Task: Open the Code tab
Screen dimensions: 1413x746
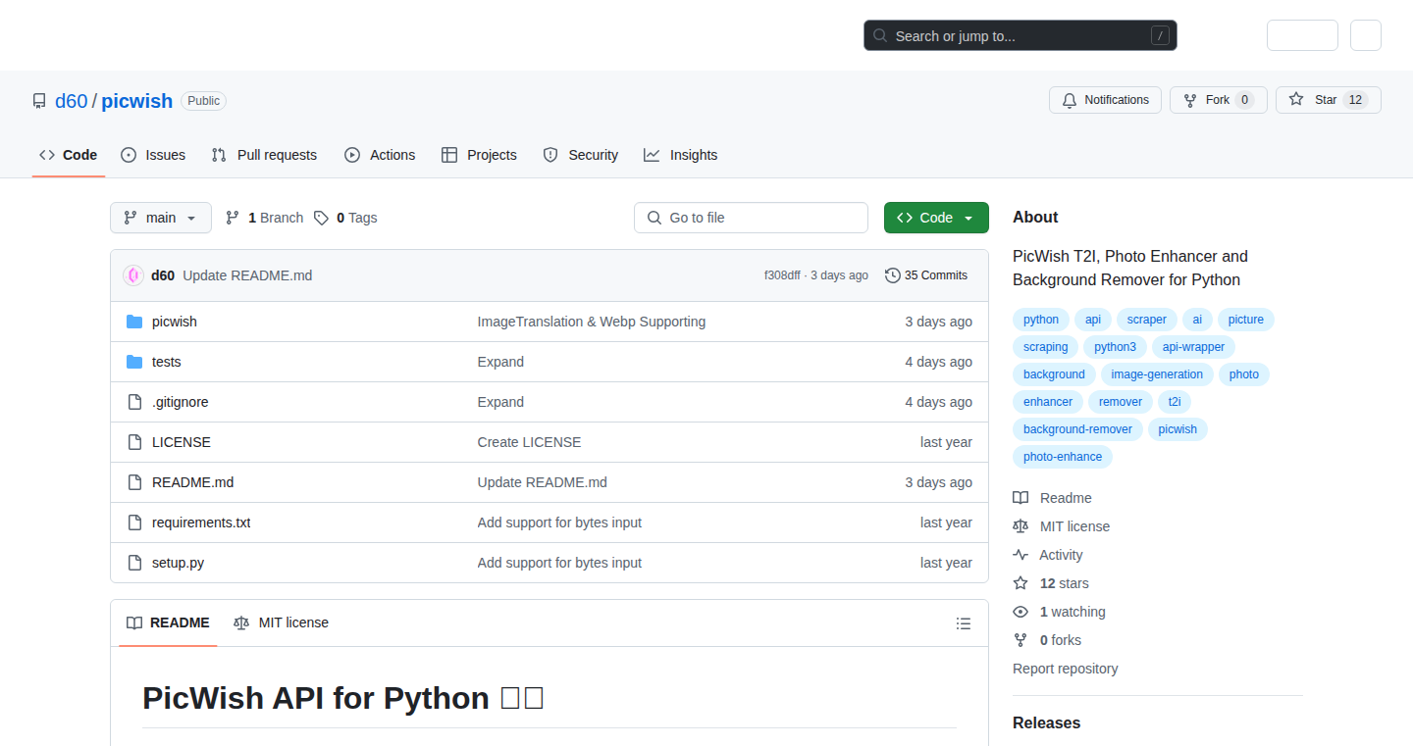Action: [x=69, y=155]
